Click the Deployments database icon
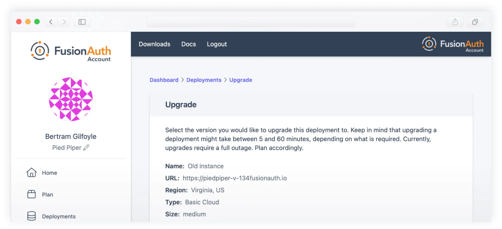This screenshot has height=229, width=502. pyautogui.click(x=32, y=216)
